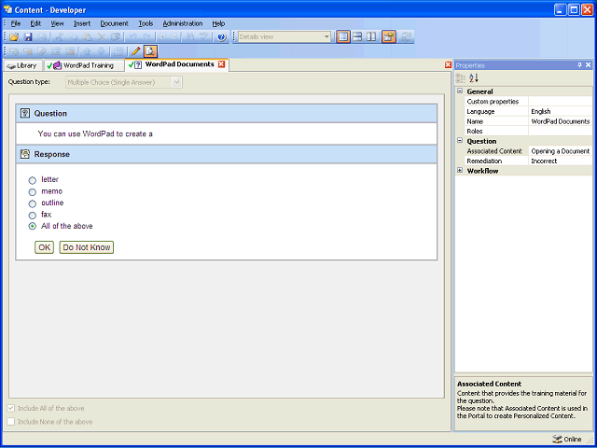
Task: Click the Response section header
Action: (226, 154)
